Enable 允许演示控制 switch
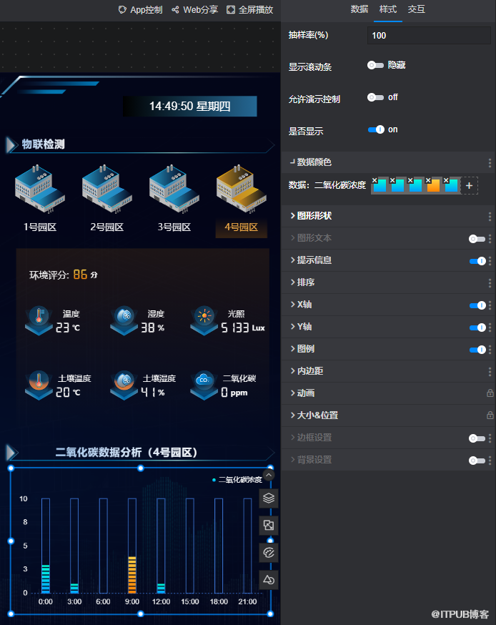496x625 pixels. (x=375, y=97)
